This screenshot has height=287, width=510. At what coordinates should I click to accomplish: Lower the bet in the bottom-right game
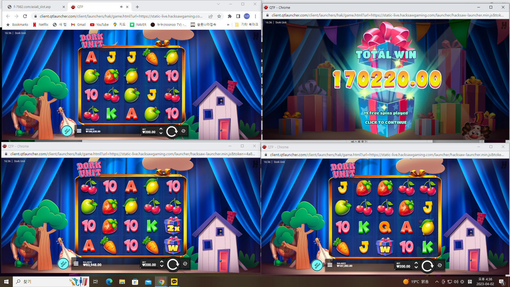pos(416,268)
